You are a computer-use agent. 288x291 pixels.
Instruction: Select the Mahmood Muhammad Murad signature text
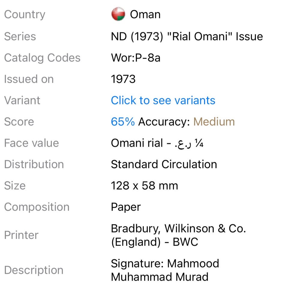[165, 270]
